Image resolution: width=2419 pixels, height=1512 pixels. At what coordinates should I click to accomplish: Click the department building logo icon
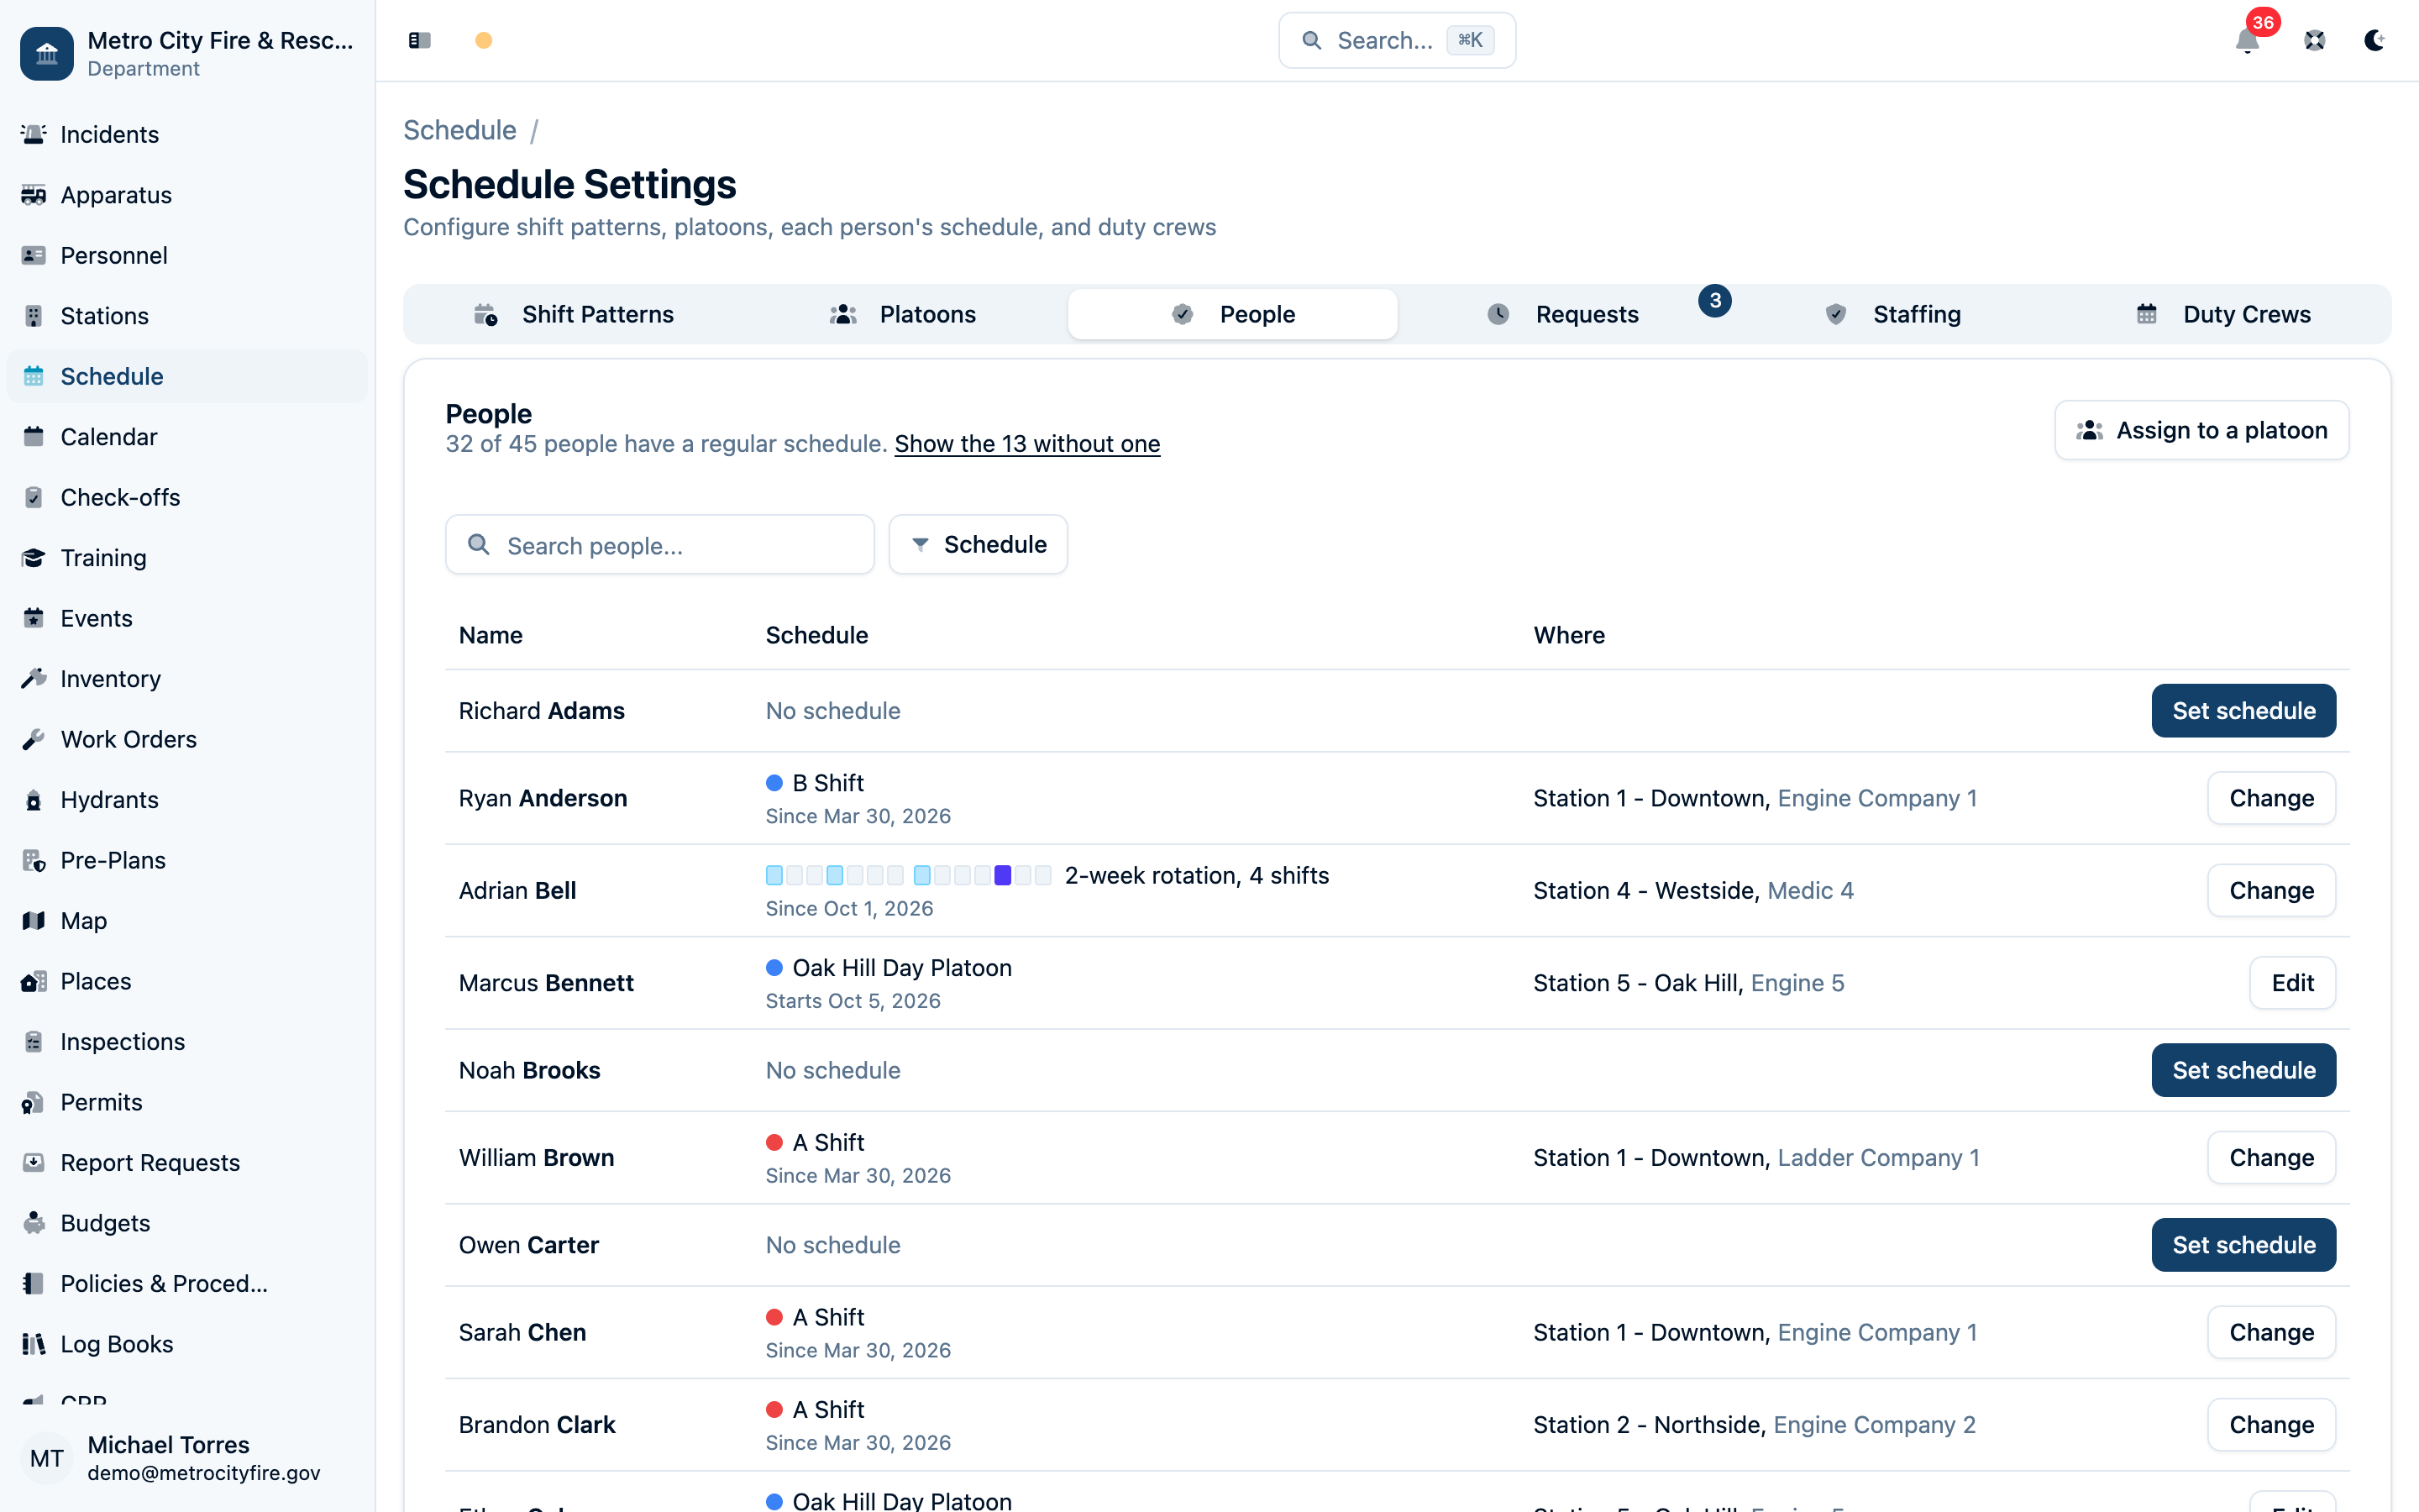46,53
